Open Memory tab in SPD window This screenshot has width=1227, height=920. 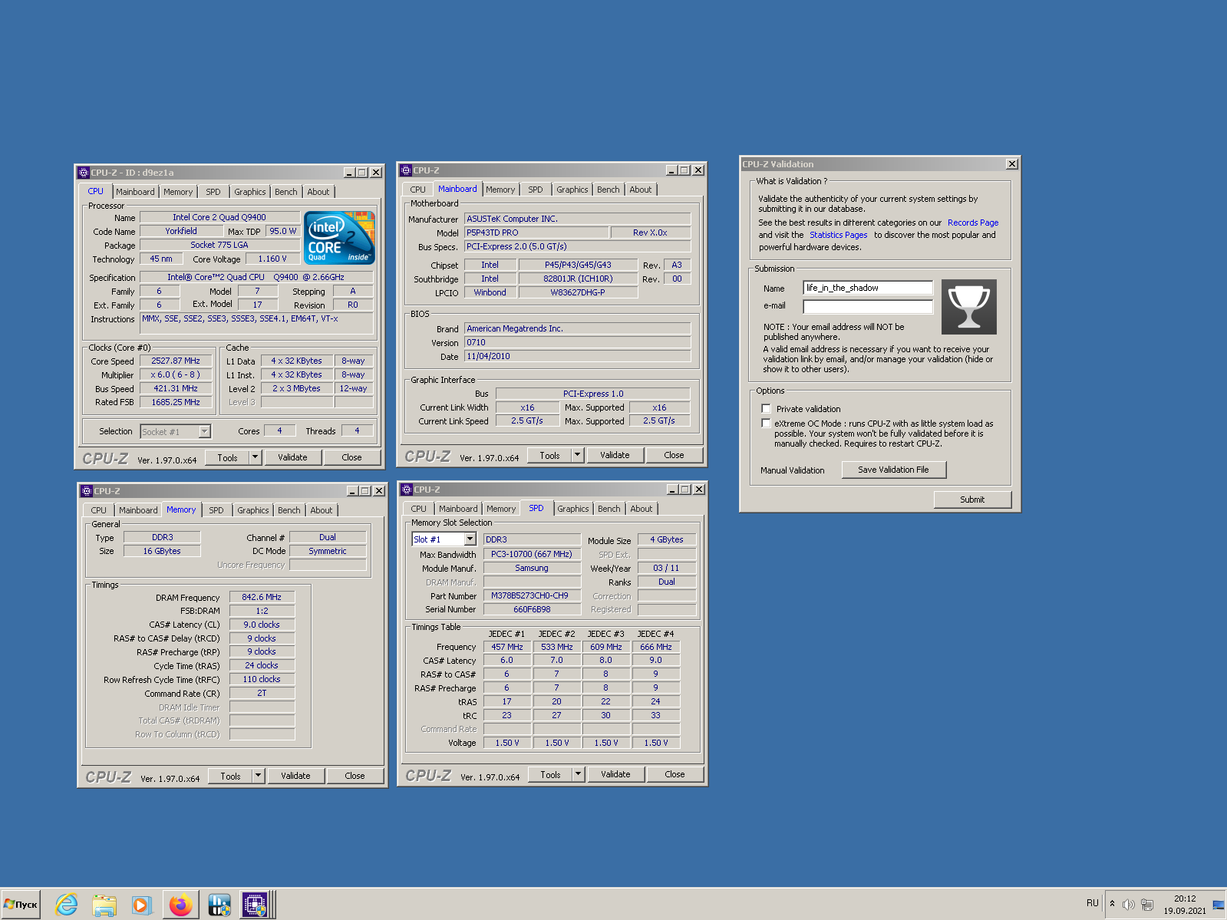[501, 509]
